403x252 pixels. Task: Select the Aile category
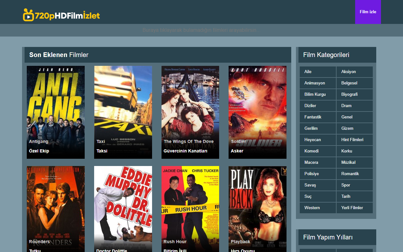[318, 72]
